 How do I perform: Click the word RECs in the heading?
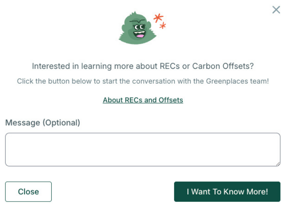tap(170, 66)
